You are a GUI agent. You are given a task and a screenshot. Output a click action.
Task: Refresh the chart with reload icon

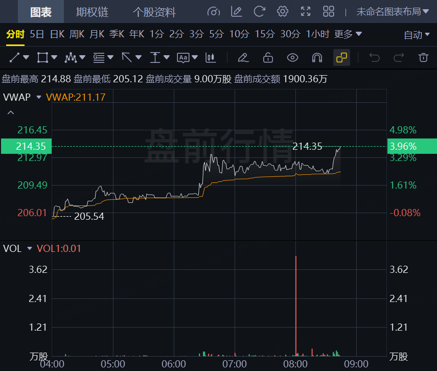coord(260,12)
